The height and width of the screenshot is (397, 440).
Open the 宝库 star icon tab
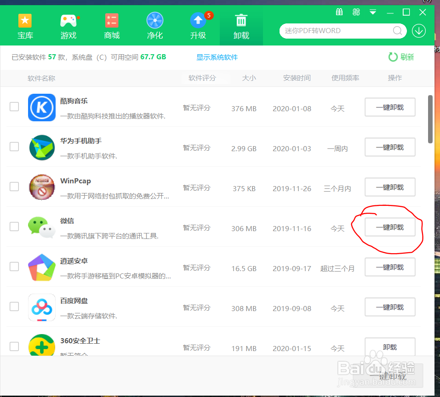pos(25,27)
